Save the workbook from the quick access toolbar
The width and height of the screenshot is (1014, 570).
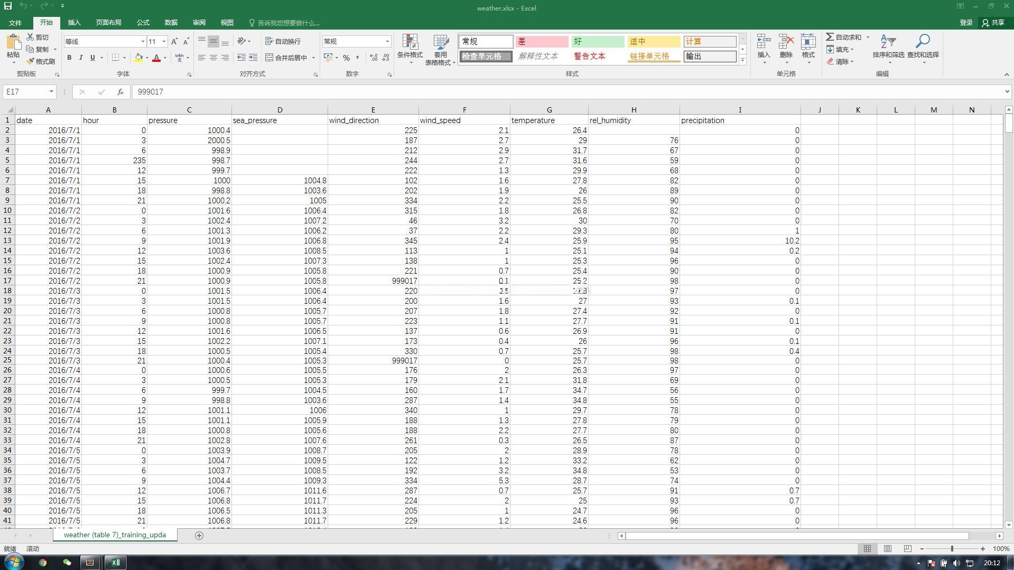8,6
